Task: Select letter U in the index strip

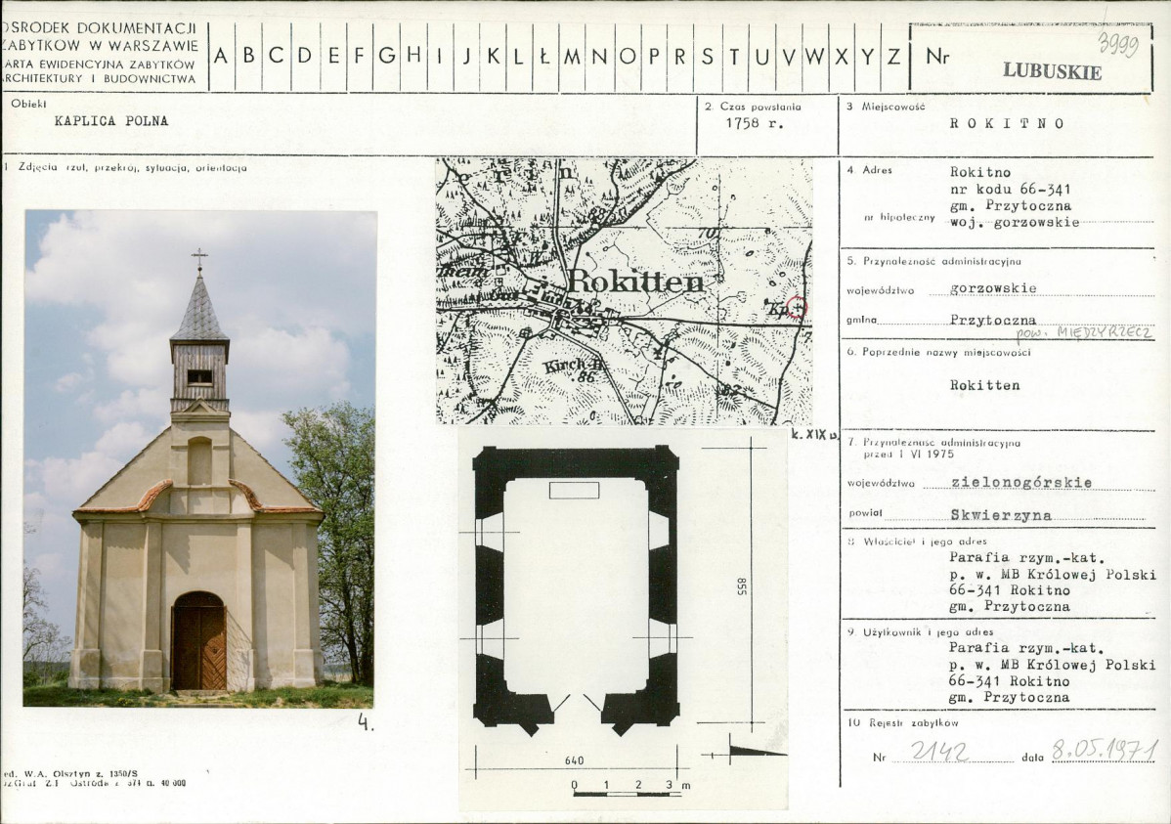Action: pyautogui.click(x=761, y=56)
